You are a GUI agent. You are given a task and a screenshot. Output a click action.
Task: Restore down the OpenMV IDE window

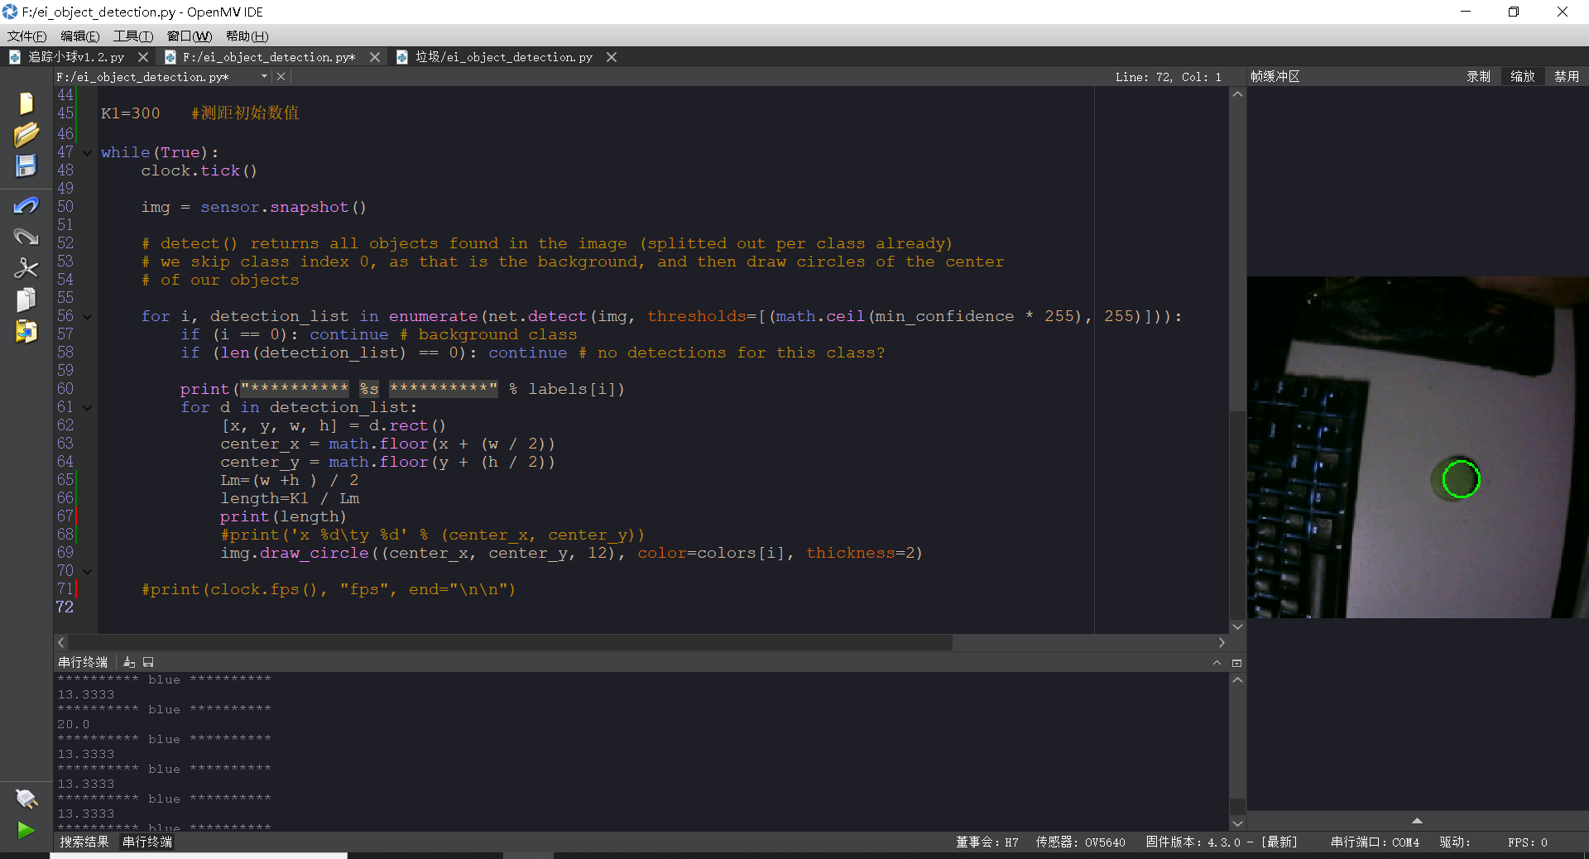[1514, 12]
